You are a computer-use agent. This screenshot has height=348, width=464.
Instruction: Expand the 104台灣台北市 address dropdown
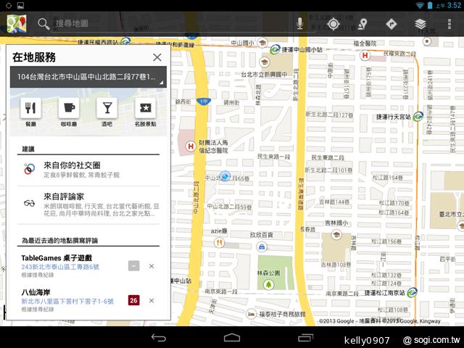(88, 77)
